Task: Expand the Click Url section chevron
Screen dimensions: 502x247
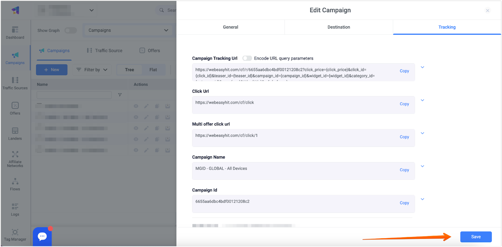Action: click(422, 100)
